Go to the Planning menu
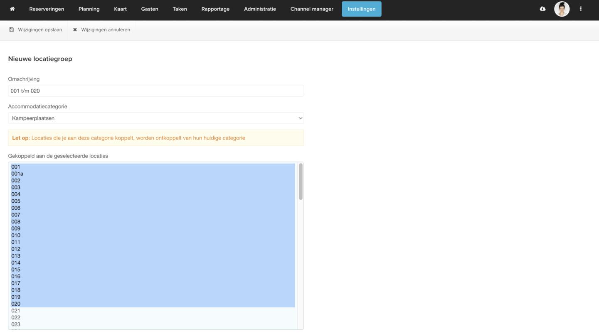This screenshot has width=599, height=336. tap(89, 9)
